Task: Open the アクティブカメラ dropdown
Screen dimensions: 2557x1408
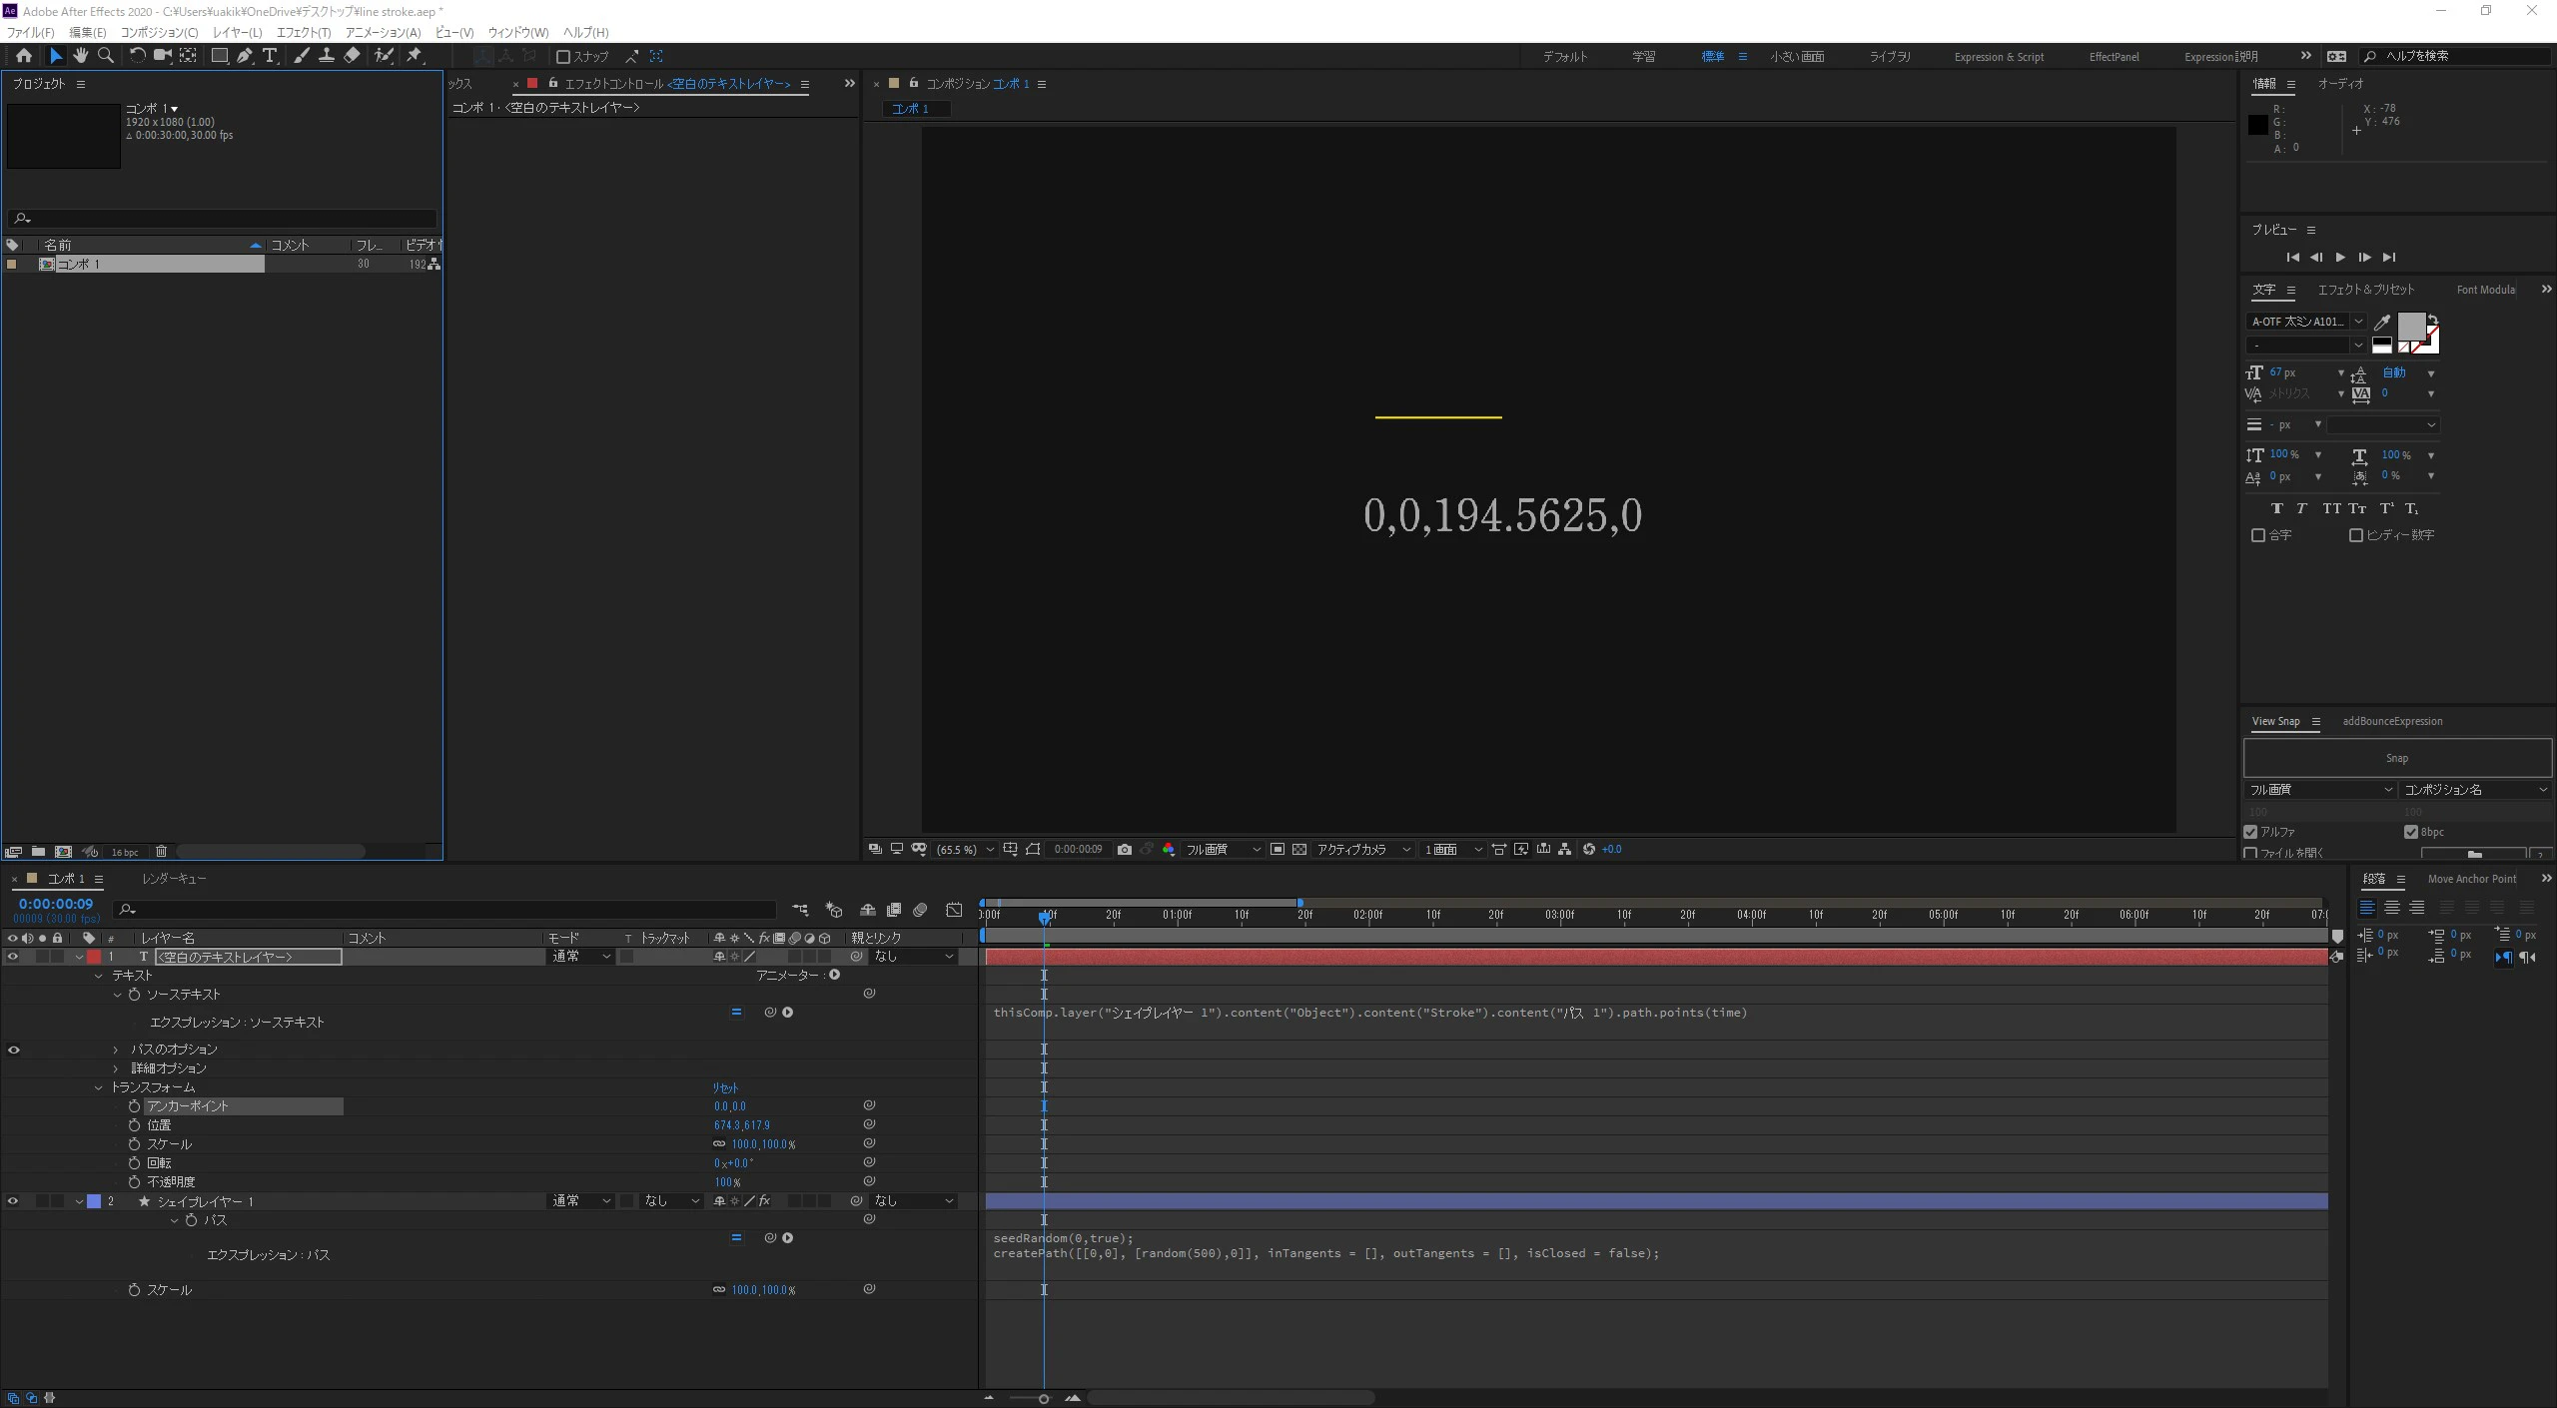Action: pyautogui.click(x=1362, y=850)
